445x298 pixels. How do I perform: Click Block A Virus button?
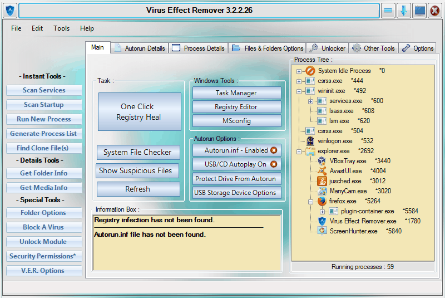(x=44, y=227)
